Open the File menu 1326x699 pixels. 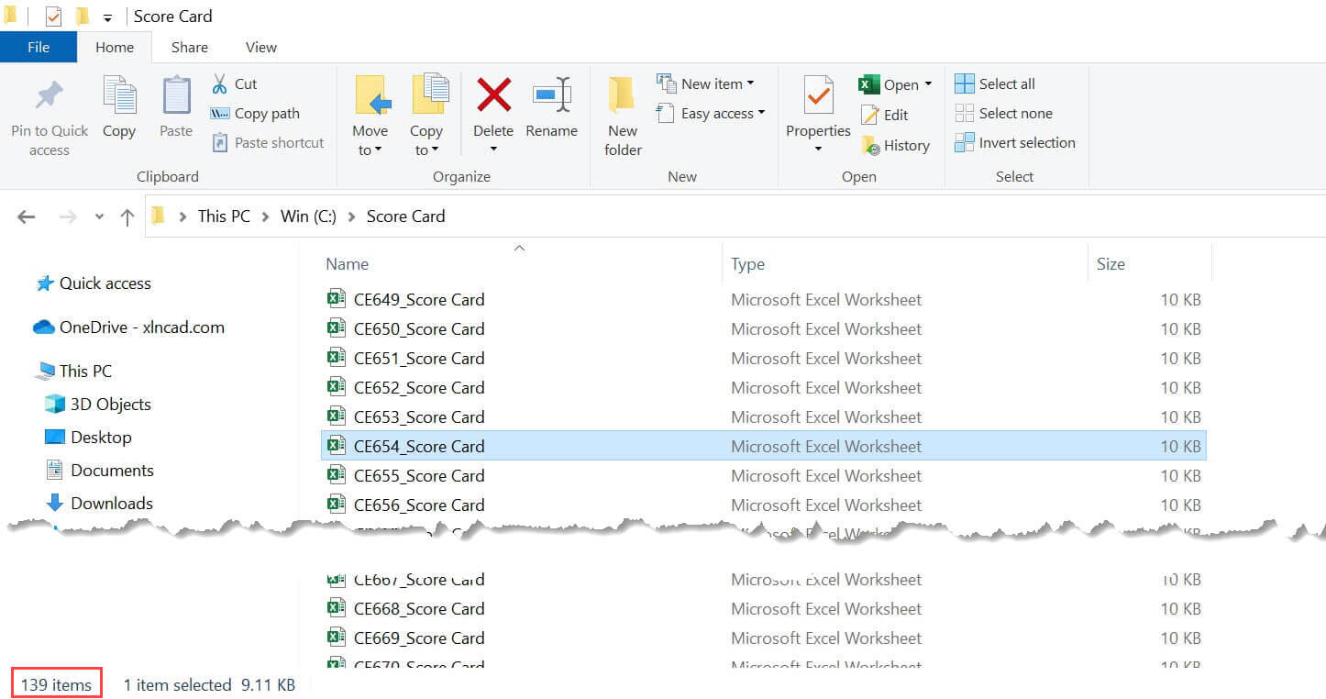click(x=39, y=47)
